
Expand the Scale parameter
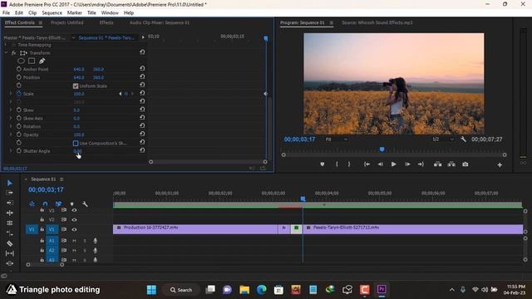tap(11, 94)
